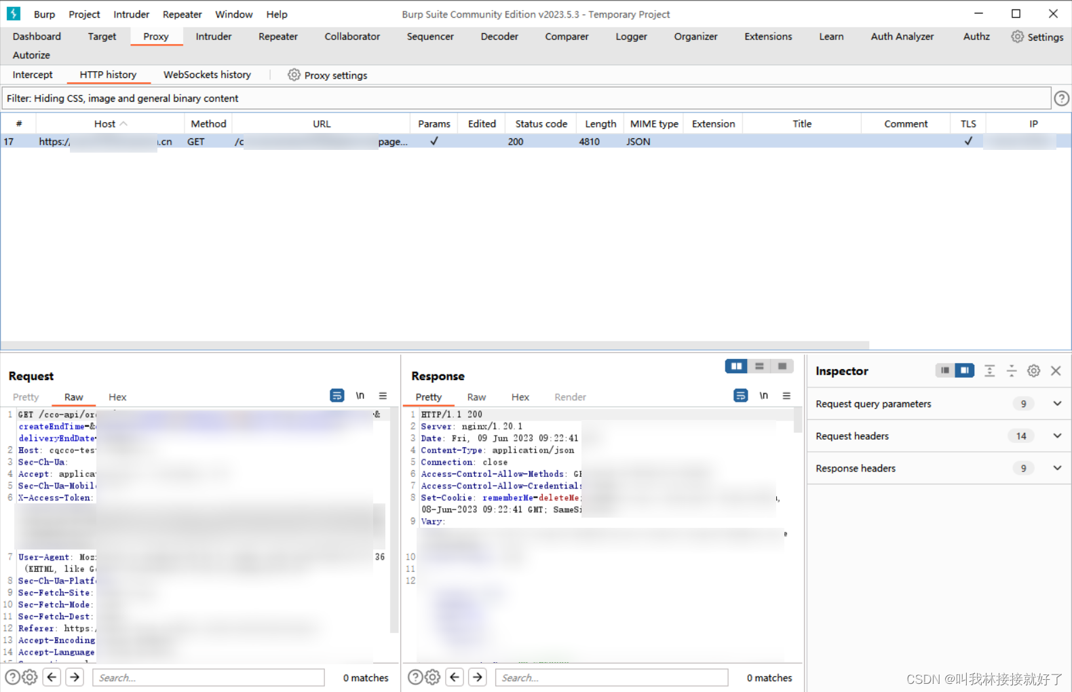The width and height of the screenshot is (1072, 692).
Task: Sort by Host column header
Action: coord(110,123)
